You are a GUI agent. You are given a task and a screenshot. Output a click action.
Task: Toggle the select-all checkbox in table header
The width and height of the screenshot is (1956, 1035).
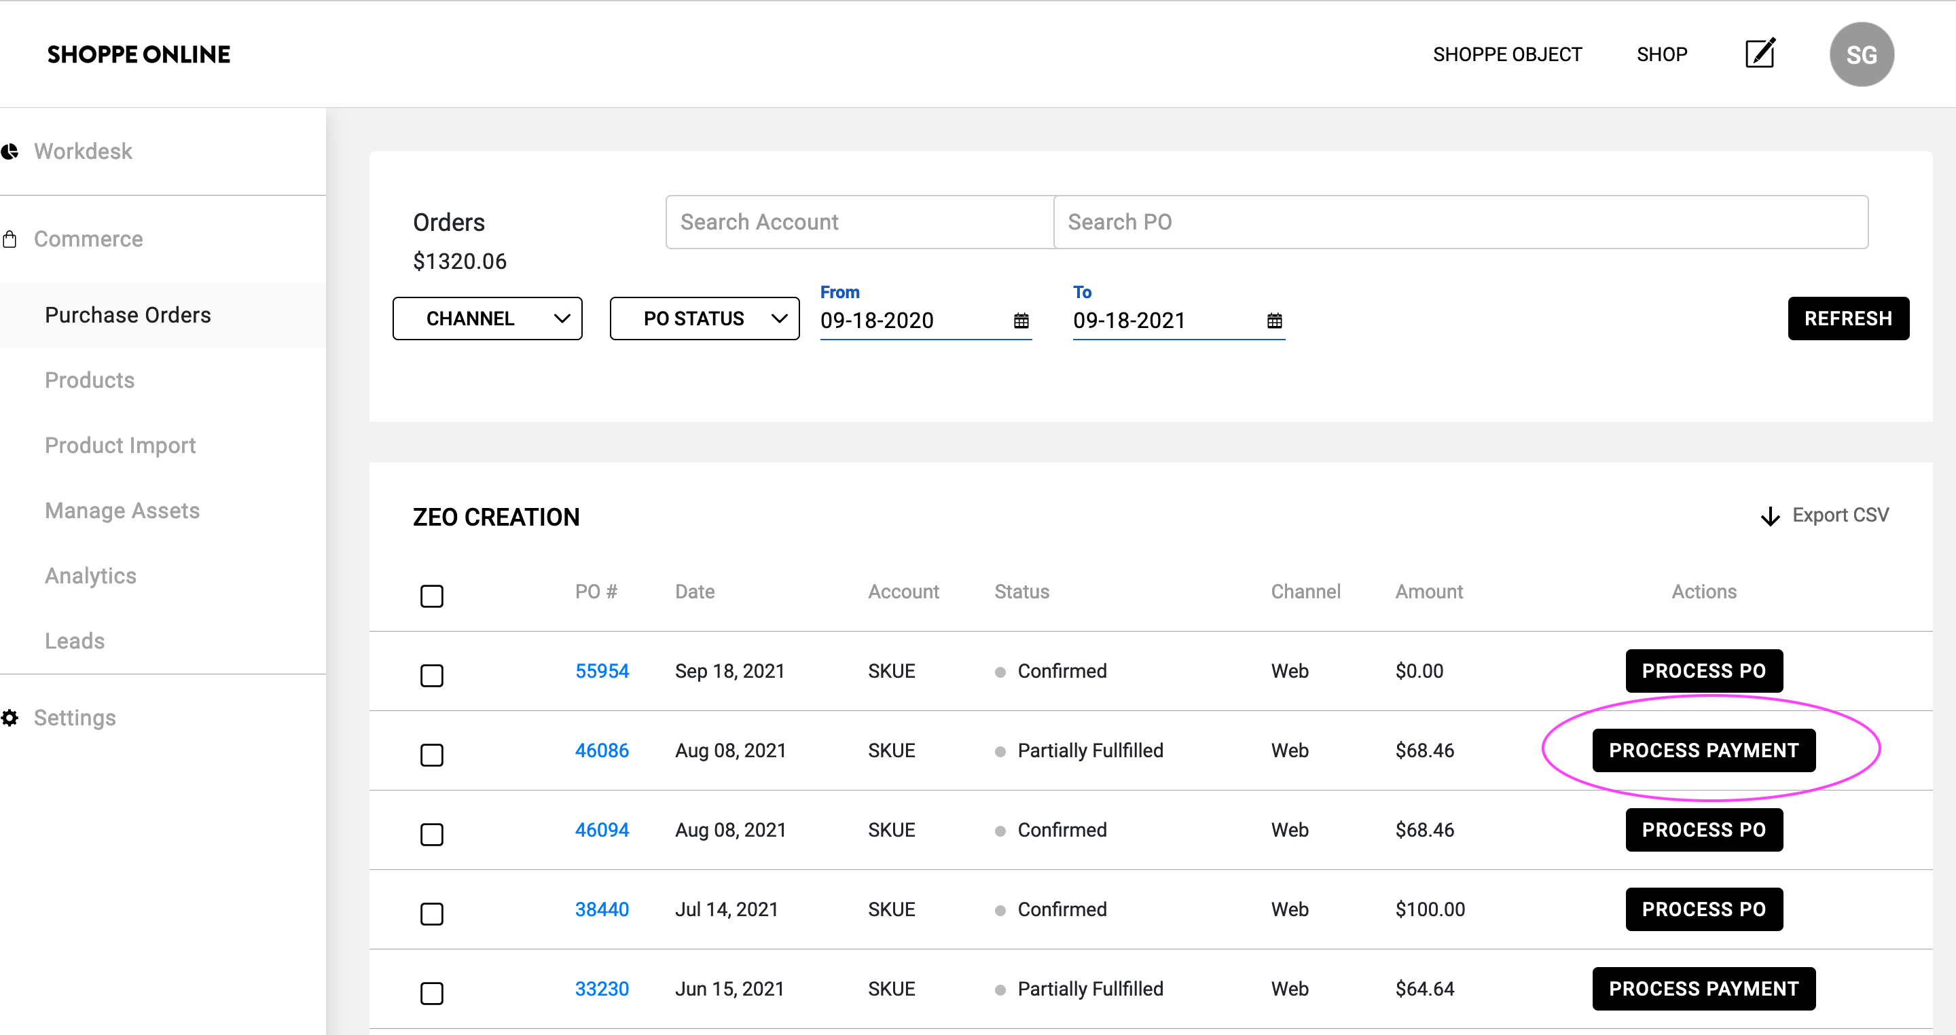[432, 596]
